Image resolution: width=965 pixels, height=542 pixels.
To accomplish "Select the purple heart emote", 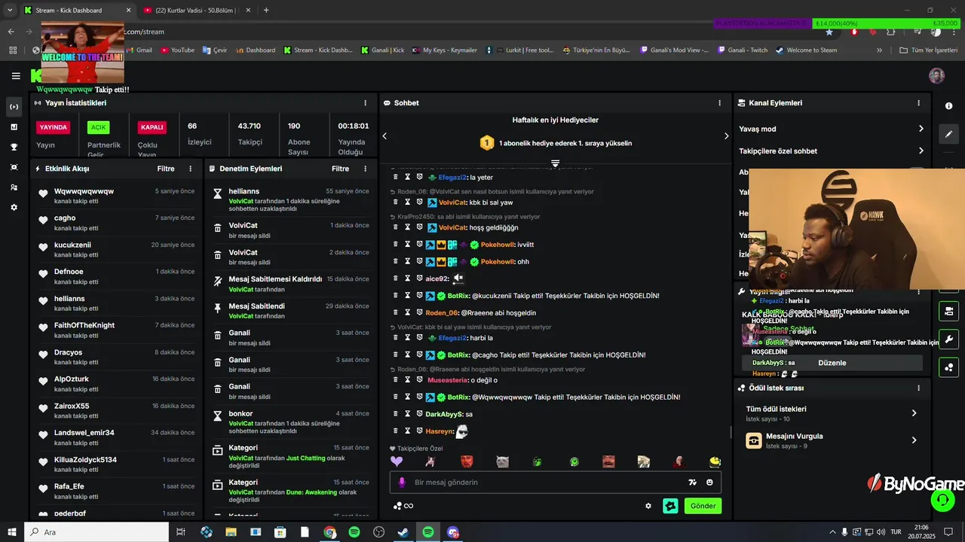I will (397, 461).
